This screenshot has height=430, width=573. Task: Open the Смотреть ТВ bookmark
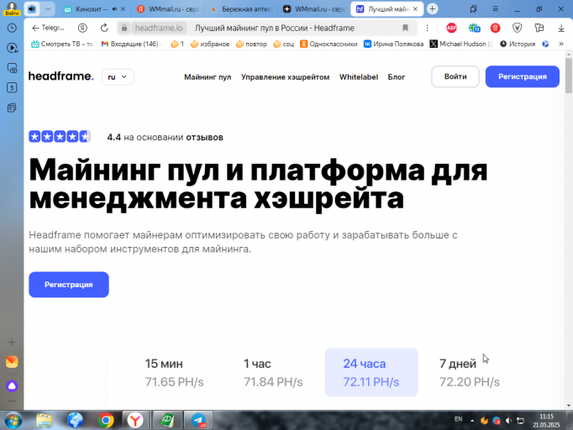[x=62, y=44]
